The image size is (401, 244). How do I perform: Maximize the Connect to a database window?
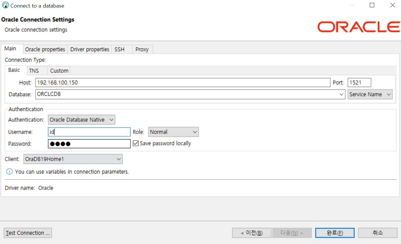(372, 5)
